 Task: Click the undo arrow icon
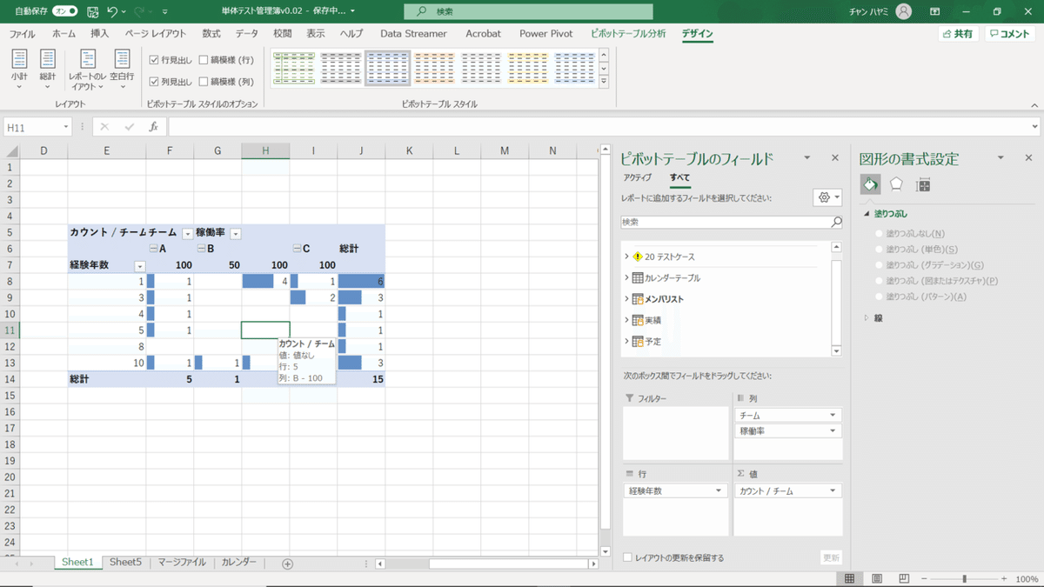point(112,11)
